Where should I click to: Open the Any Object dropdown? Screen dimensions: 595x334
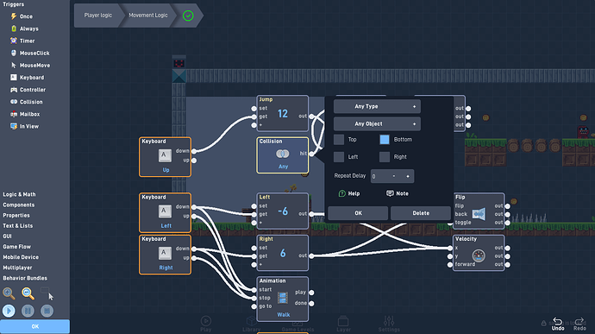click(x=377, y=124)
